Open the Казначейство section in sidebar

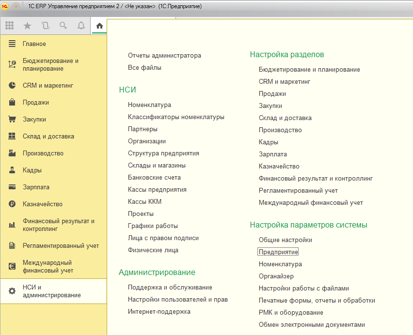[x=42, y=204]
